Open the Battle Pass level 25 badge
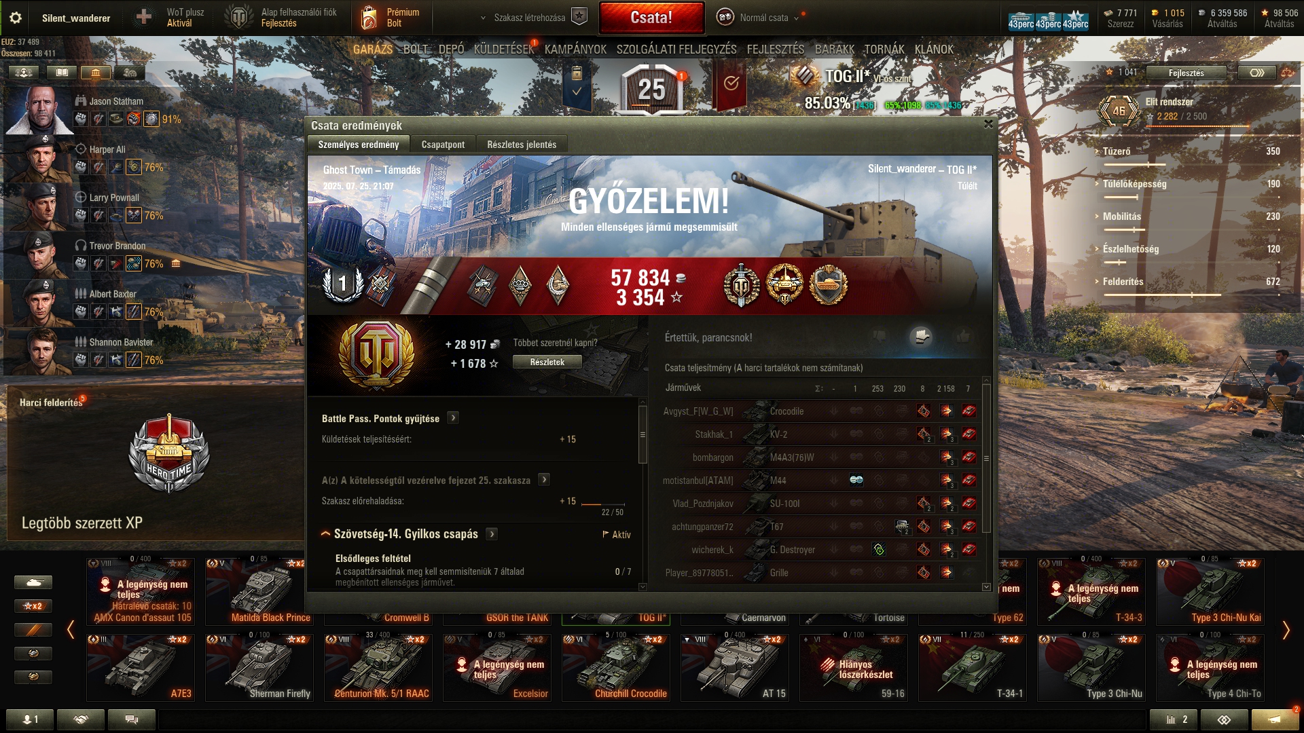Screen dimensions: 1304x733 [651, 89]
